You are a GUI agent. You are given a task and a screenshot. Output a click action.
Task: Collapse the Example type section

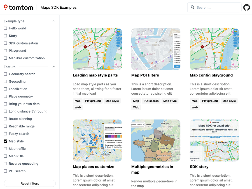click(54, 21)
